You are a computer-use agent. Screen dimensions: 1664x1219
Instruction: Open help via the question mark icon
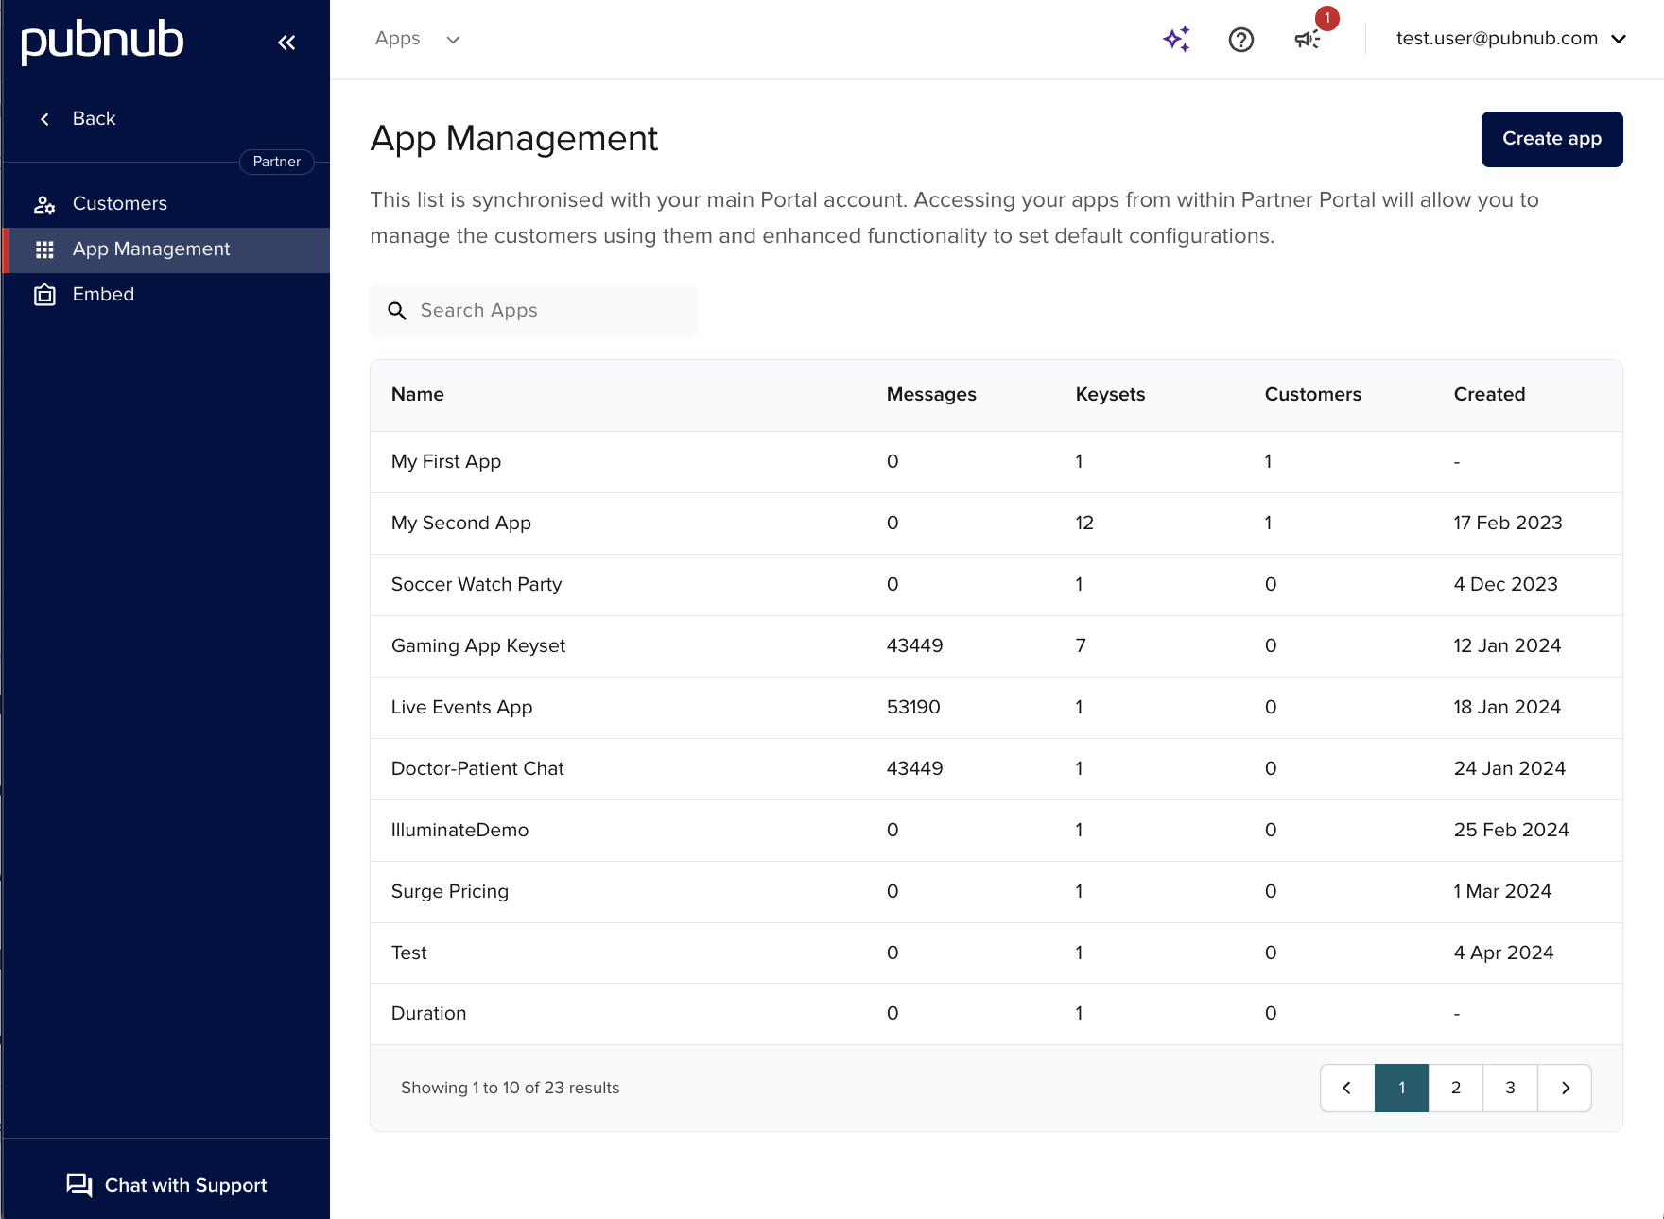(x=1240, y=39)
